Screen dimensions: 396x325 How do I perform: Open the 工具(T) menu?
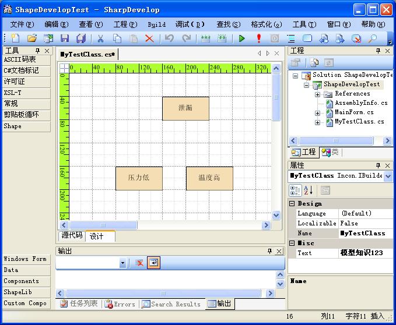(x=304, y=24)
